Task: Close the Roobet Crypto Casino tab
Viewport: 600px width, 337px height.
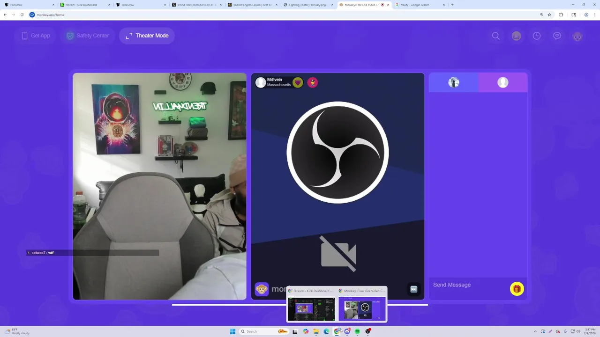Action: pos(277,5)
